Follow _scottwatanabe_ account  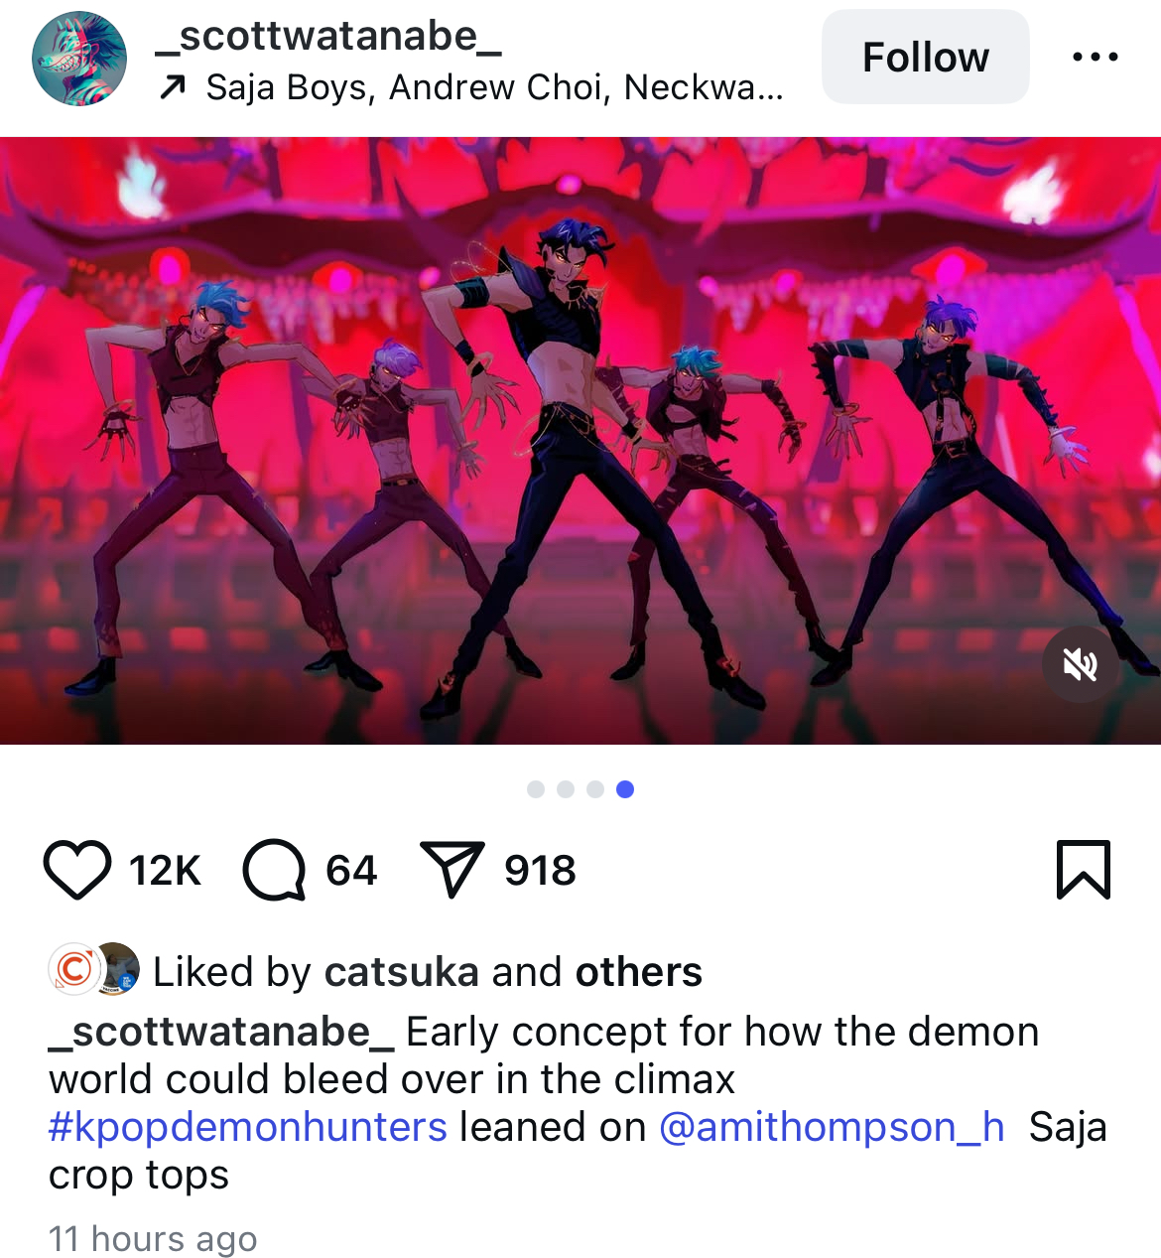[x=926, y=57]
